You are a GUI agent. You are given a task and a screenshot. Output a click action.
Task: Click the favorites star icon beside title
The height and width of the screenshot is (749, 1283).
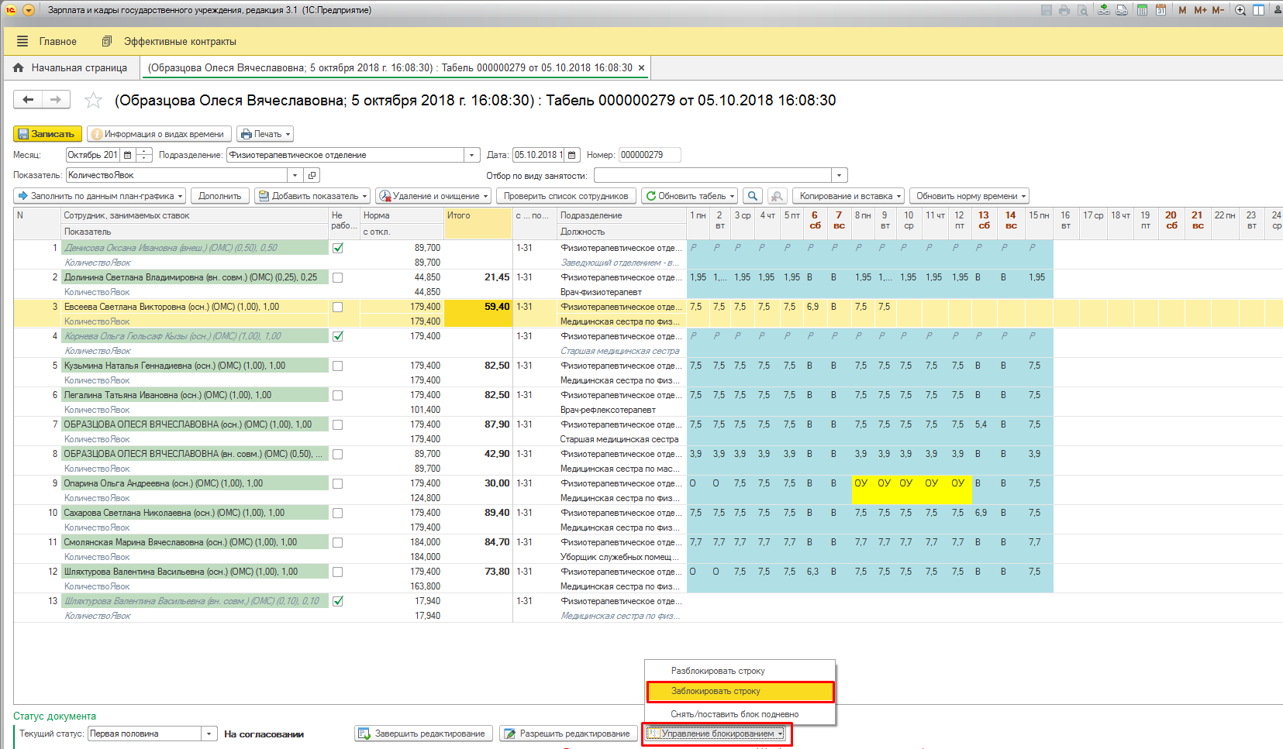pyautogui.click(x=93, y=101)
